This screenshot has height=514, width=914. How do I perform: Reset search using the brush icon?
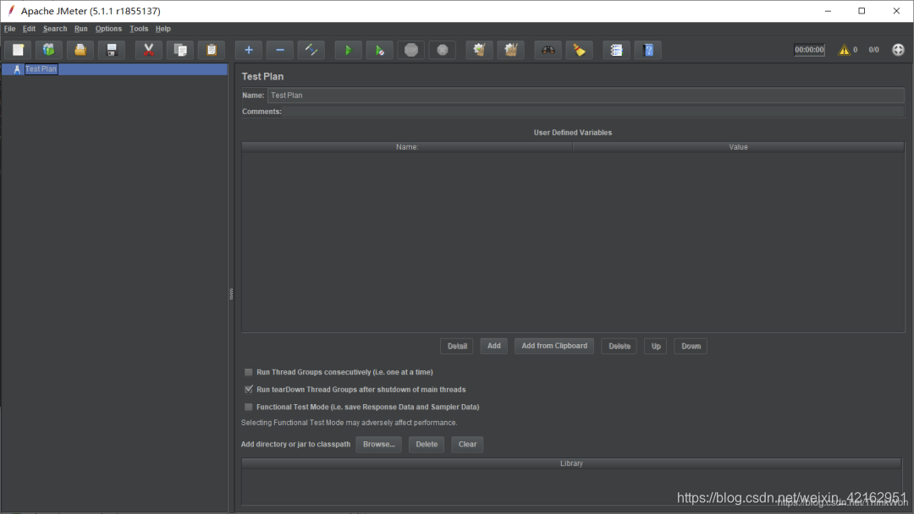tap(580, 50)
